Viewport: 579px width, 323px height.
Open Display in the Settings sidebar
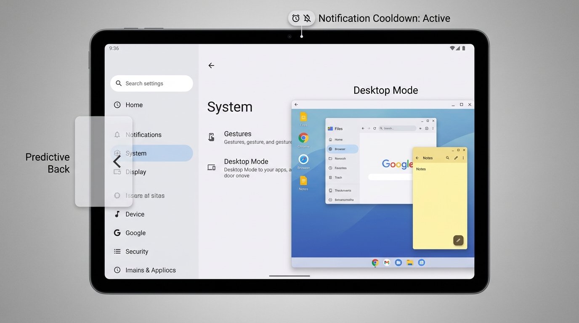[x=151, y=172]
